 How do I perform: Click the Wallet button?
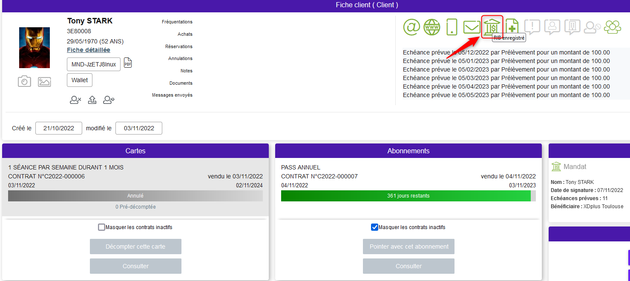point(80,80)
